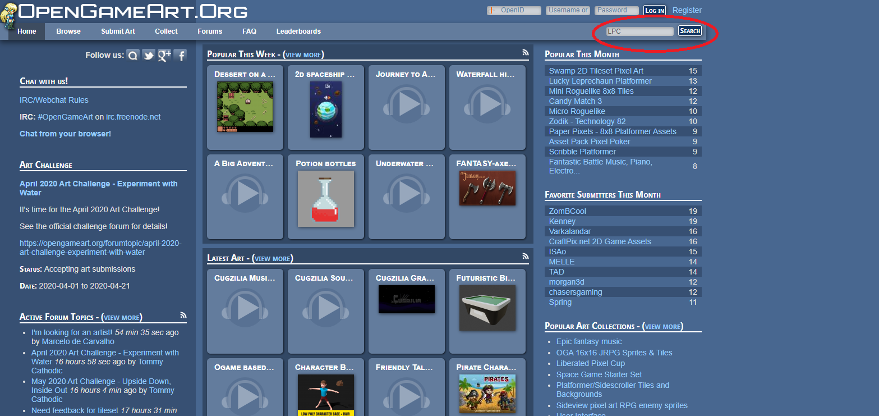Open Active Forum Topics RSS feed
The image size is (879, 416).
(183, 315)
